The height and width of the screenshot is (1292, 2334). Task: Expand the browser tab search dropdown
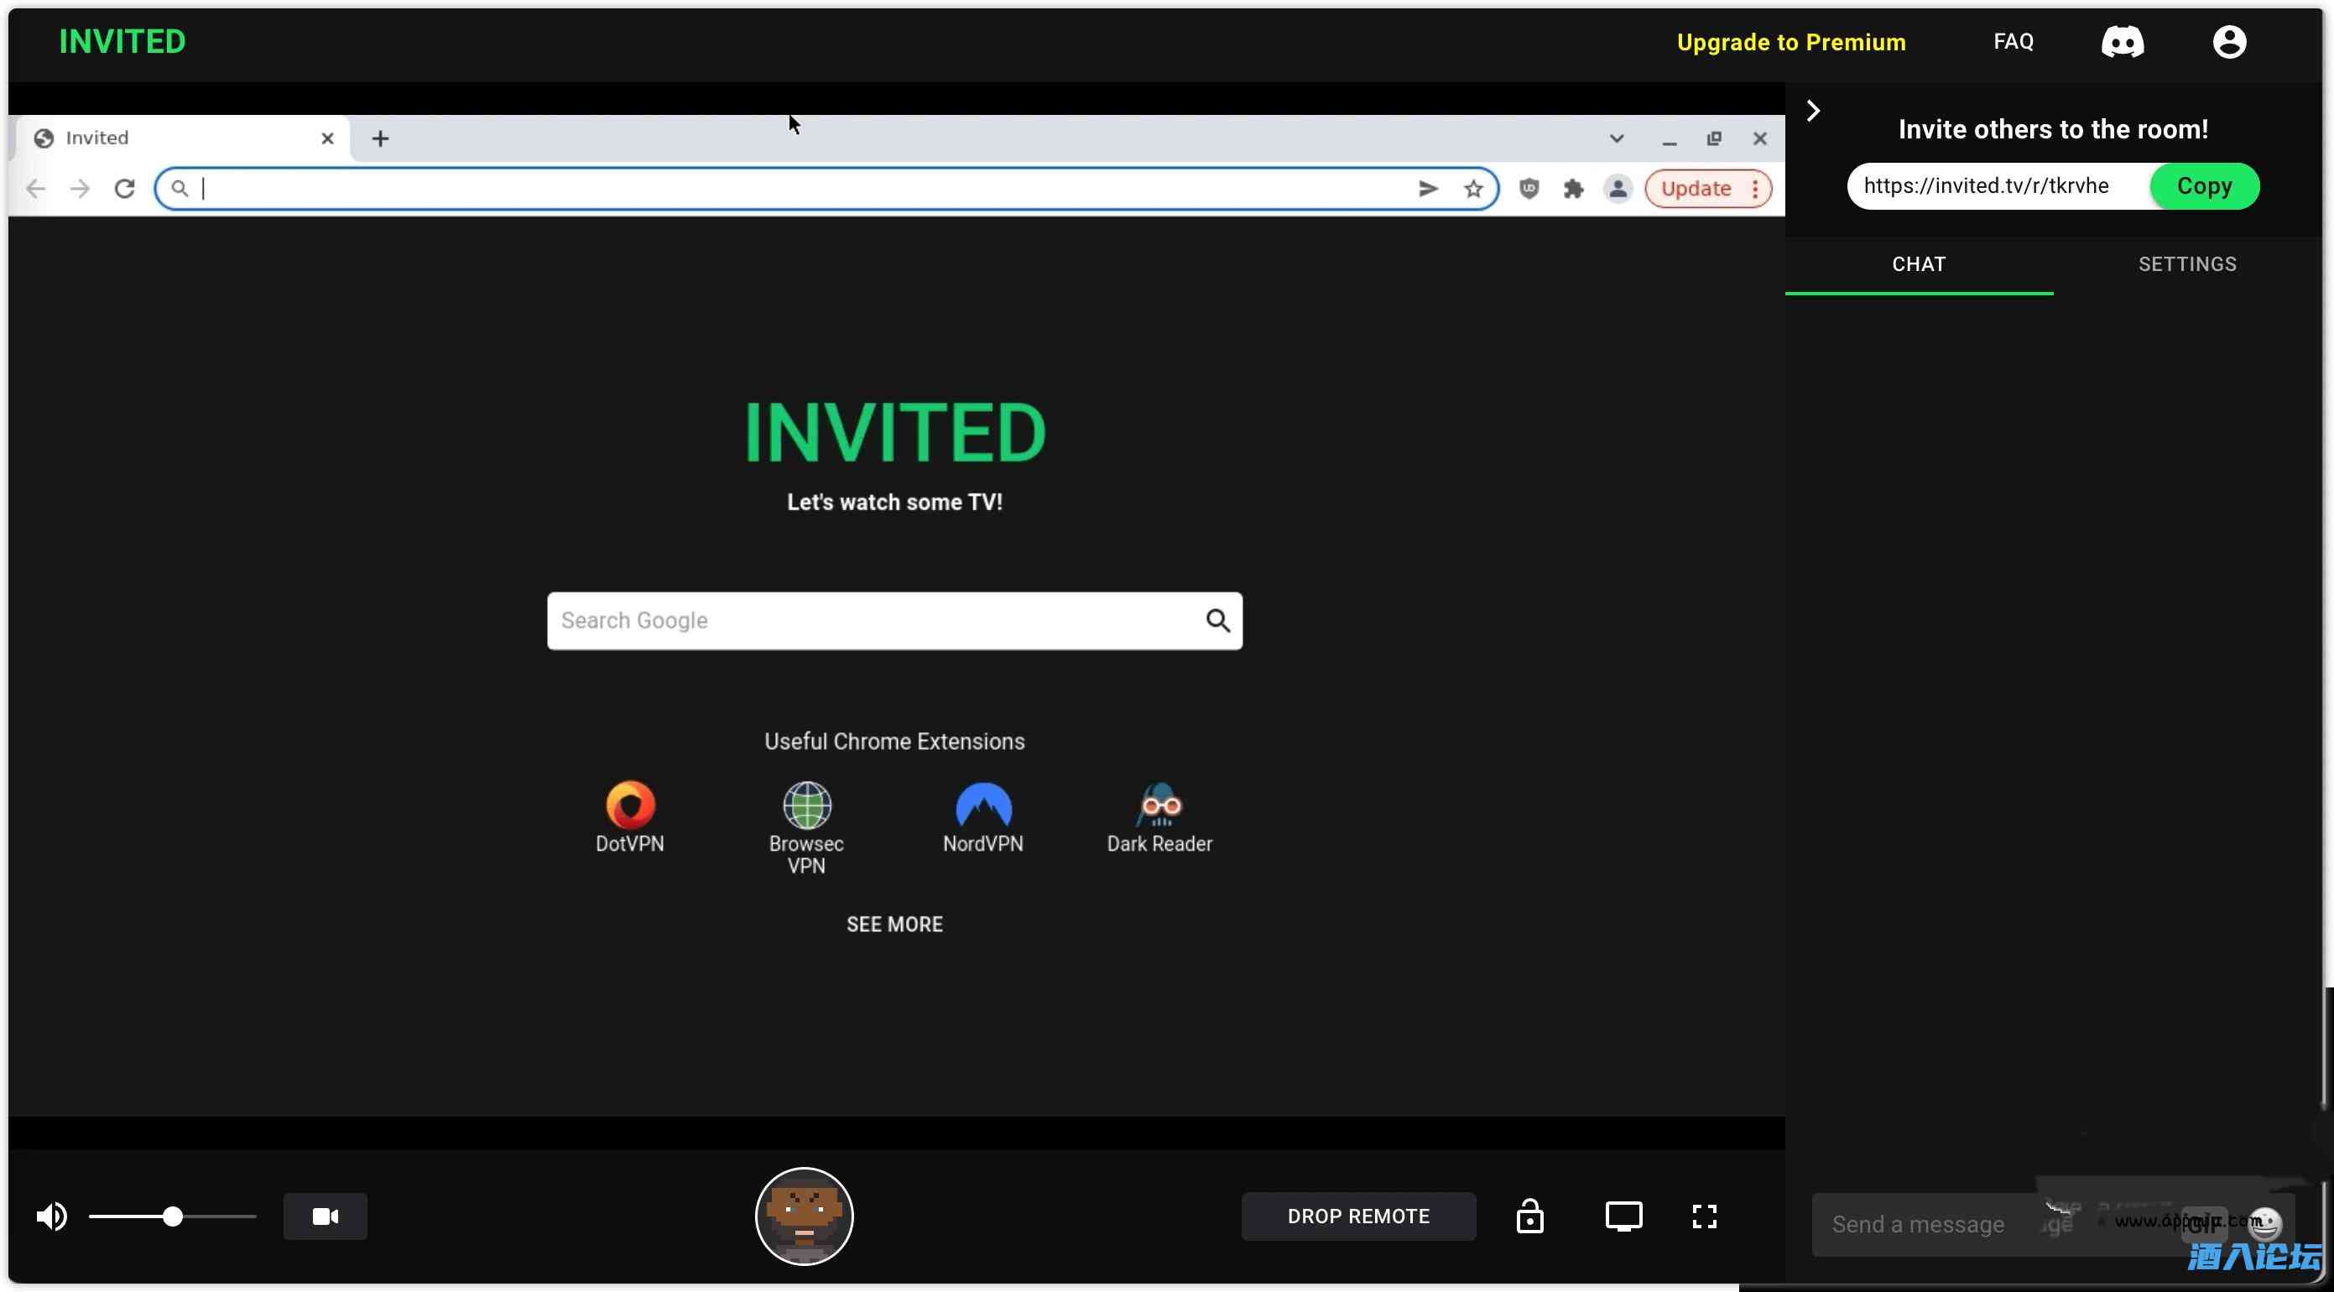tap(1616, 138)
